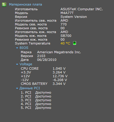Collapse the Voltage section arrow
This screenshot has height=122, width=114.
click(17, 64)
